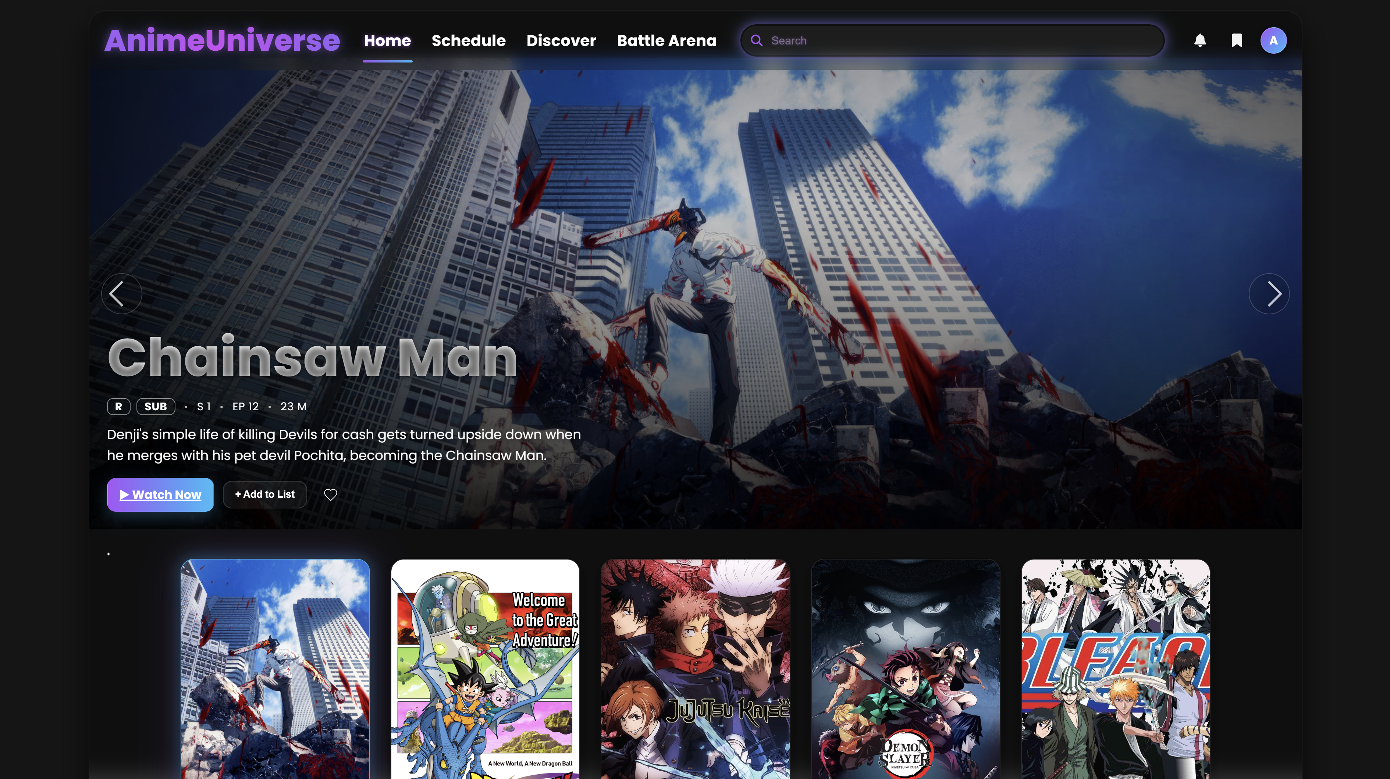Add Chainsaw Man to your list
The width and height of the screenshot is (1390, 779).
264,494
